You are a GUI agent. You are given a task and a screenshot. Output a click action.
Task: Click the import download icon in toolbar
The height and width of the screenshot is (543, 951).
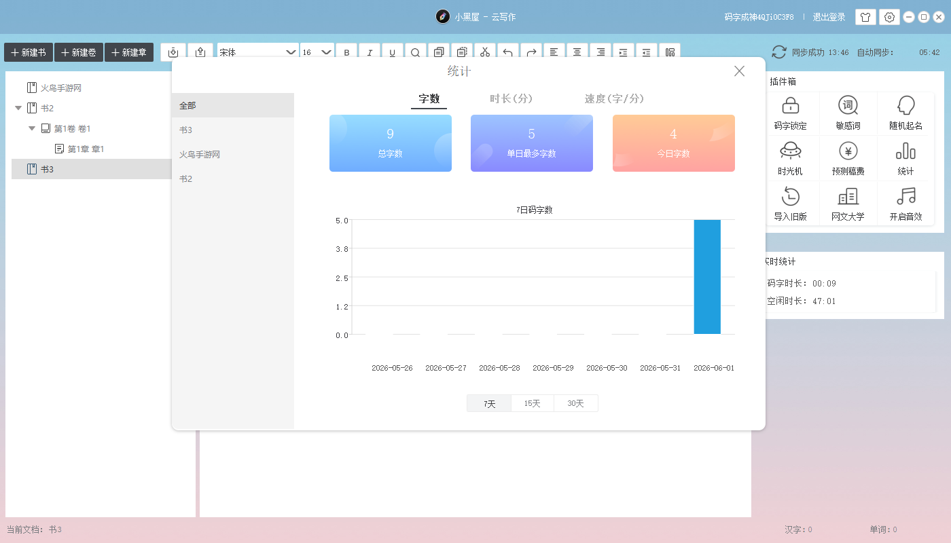pos(173,52)
